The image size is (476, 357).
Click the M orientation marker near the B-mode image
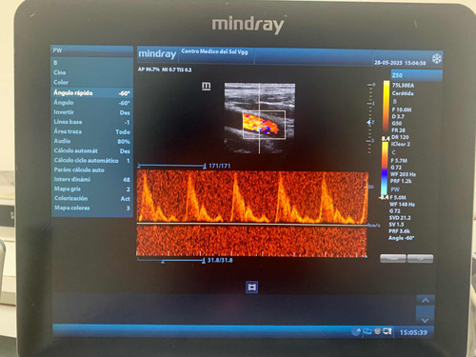tap(207, 86)
